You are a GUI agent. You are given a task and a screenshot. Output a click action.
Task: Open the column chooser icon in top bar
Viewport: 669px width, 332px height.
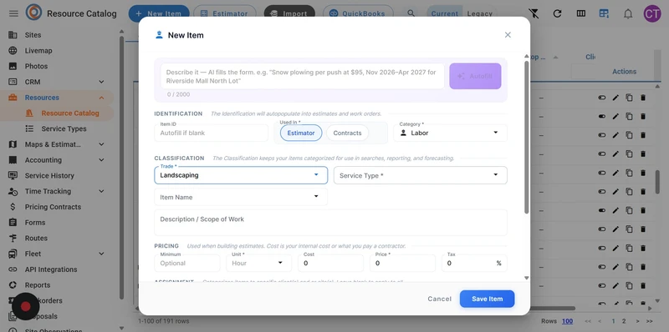coord(580,13)
